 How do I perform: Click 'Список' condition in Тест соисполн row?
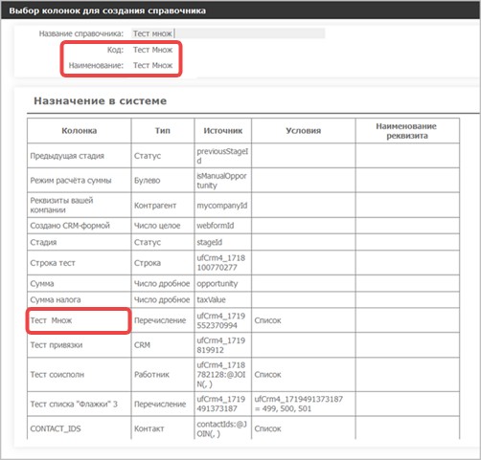click(304, 375)
